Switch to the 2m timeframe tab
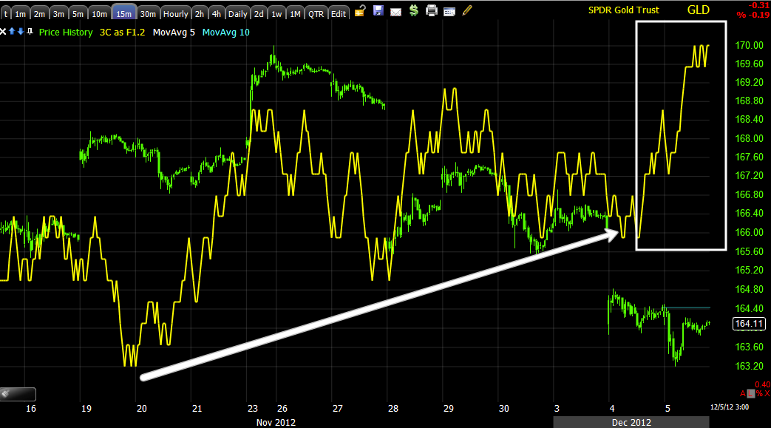This screenshot has width=771, height=428. (x=39, y=13)
